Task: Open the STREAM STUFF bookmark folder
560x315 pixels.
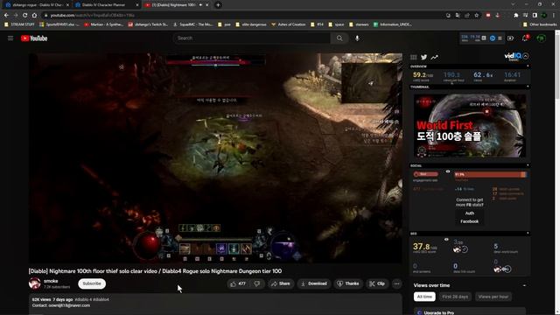Action: (x=19, y=24)
